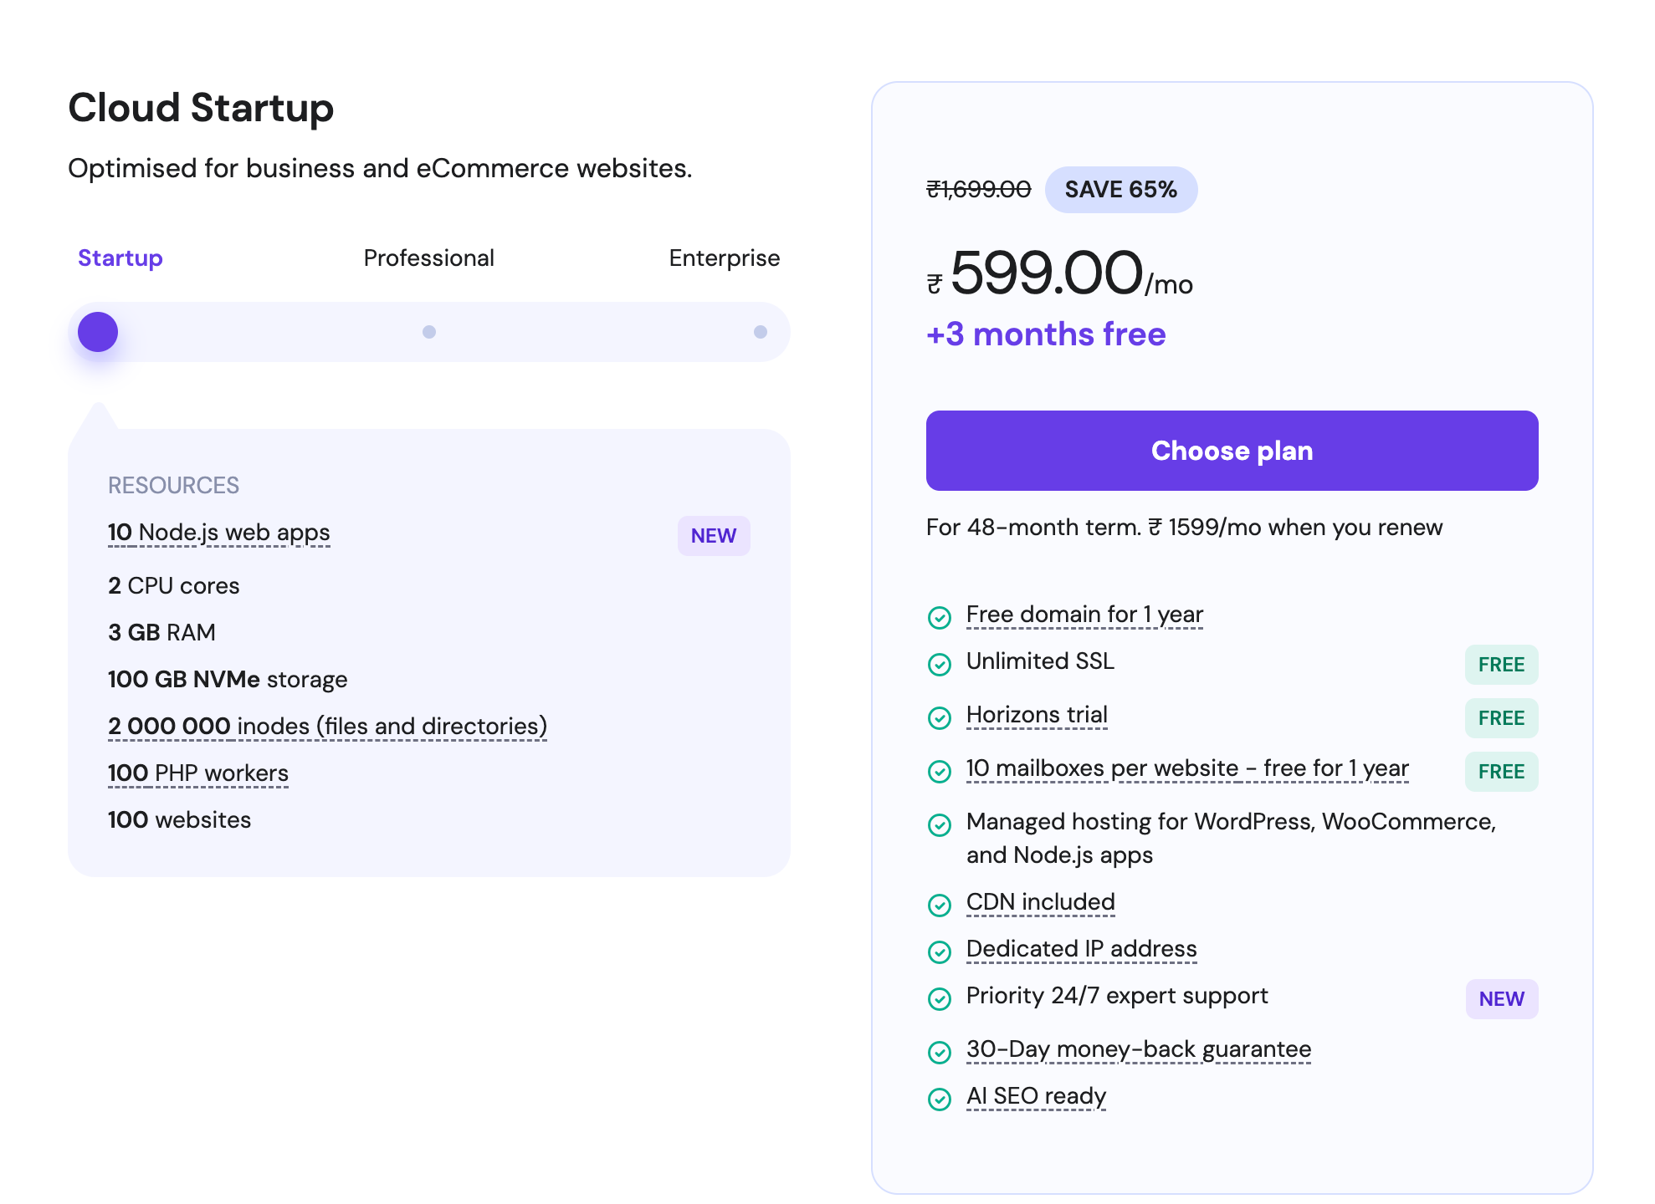This screenshot has width=1655, height=1204.
Task: Click the checkmark icon next to Unlimited SSL
Action: pos(939,665)
